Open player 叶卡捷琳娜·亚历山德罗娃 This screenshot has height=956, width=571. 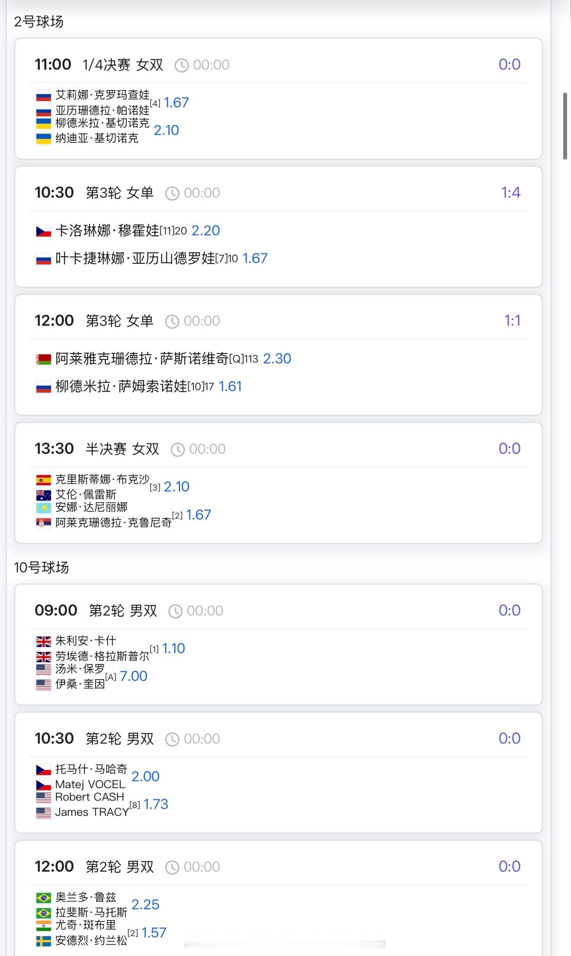coord(135,258)
